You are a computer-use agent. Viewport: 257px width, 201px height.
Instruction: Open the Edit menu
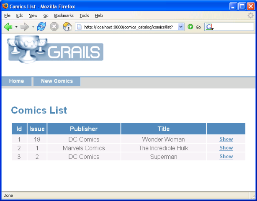[20, 15]
